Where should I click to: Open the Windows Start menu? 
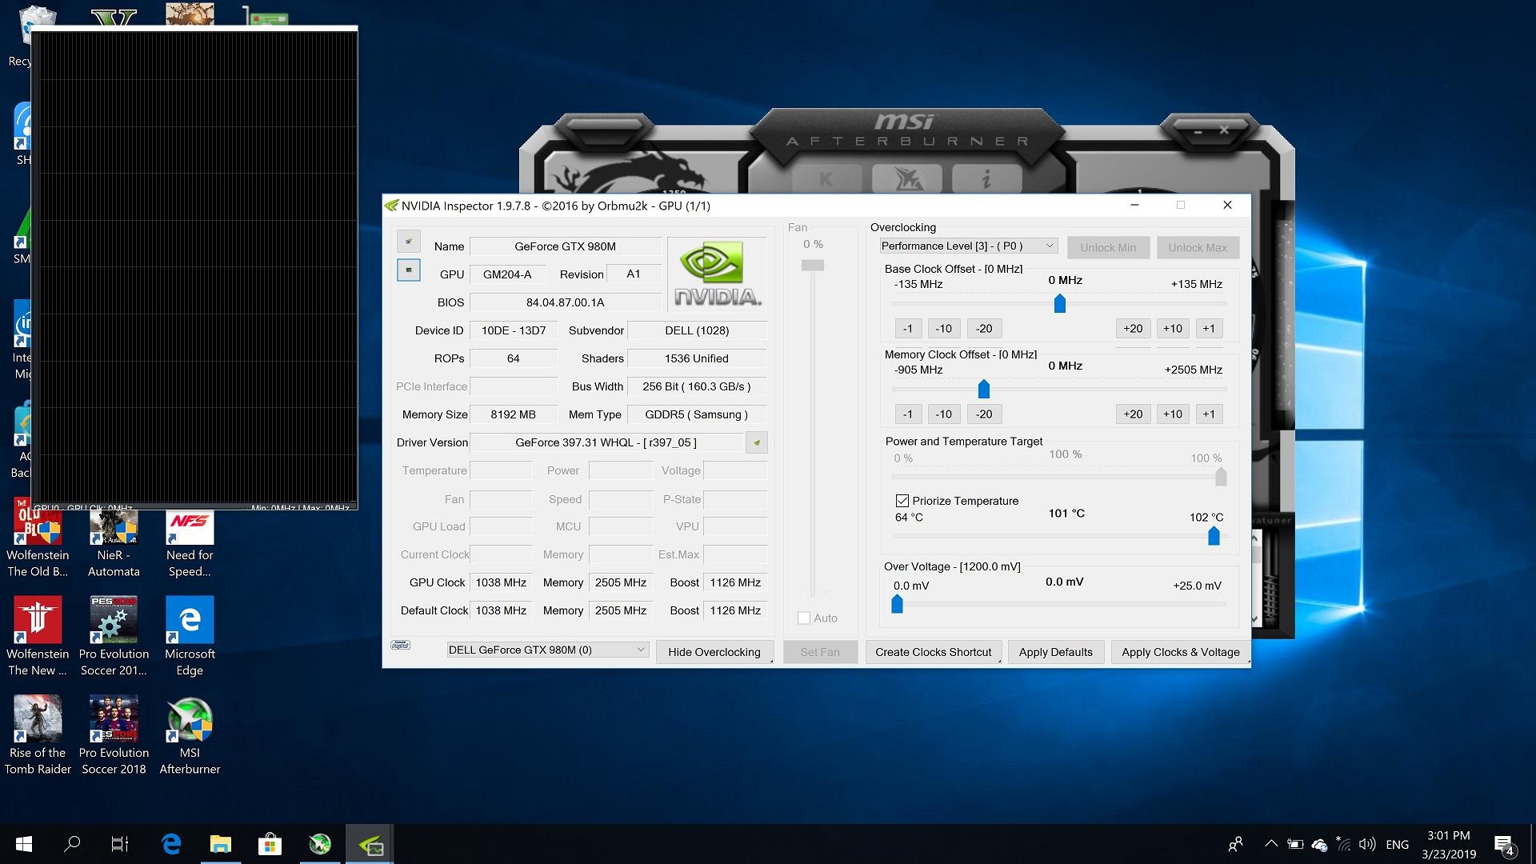click(x=24, y=844)
